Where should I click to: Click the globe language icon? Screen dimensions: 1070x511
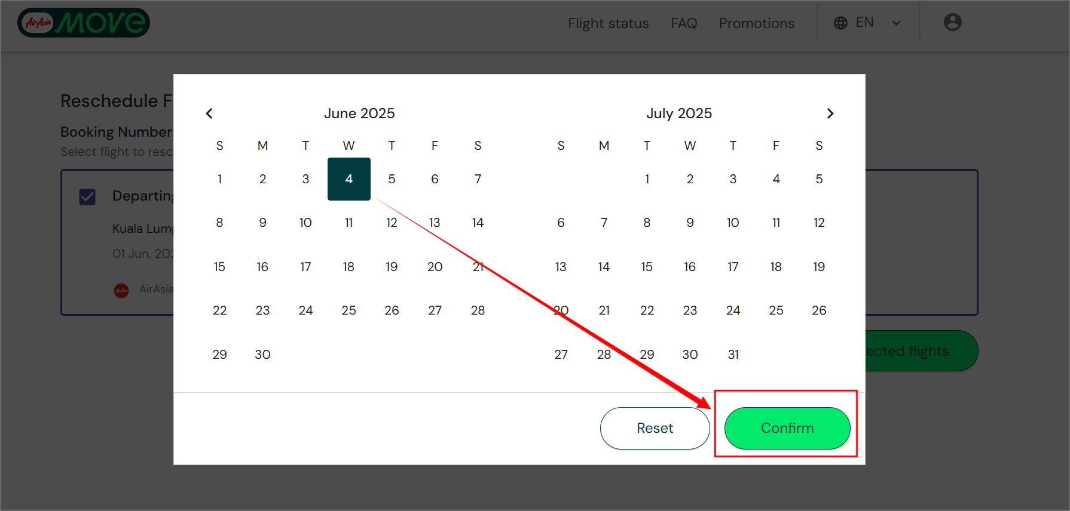840,23
